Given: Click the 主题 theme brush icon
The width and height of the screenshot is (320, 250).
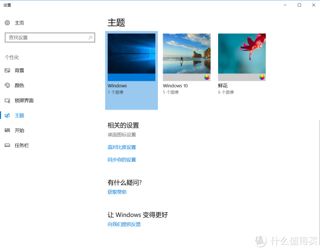Looking at the screenshot, I should tap(7, 115).
